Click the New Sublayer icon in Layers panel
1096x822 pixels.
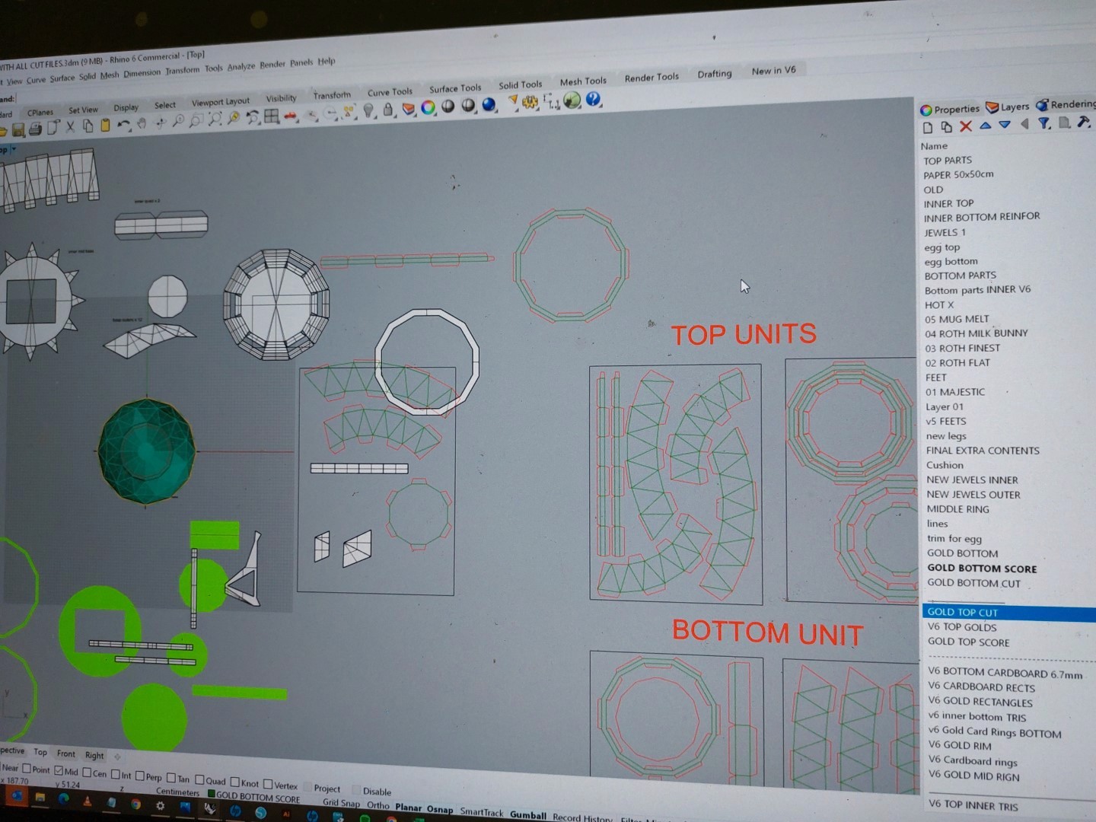click(x=947, y=127)
